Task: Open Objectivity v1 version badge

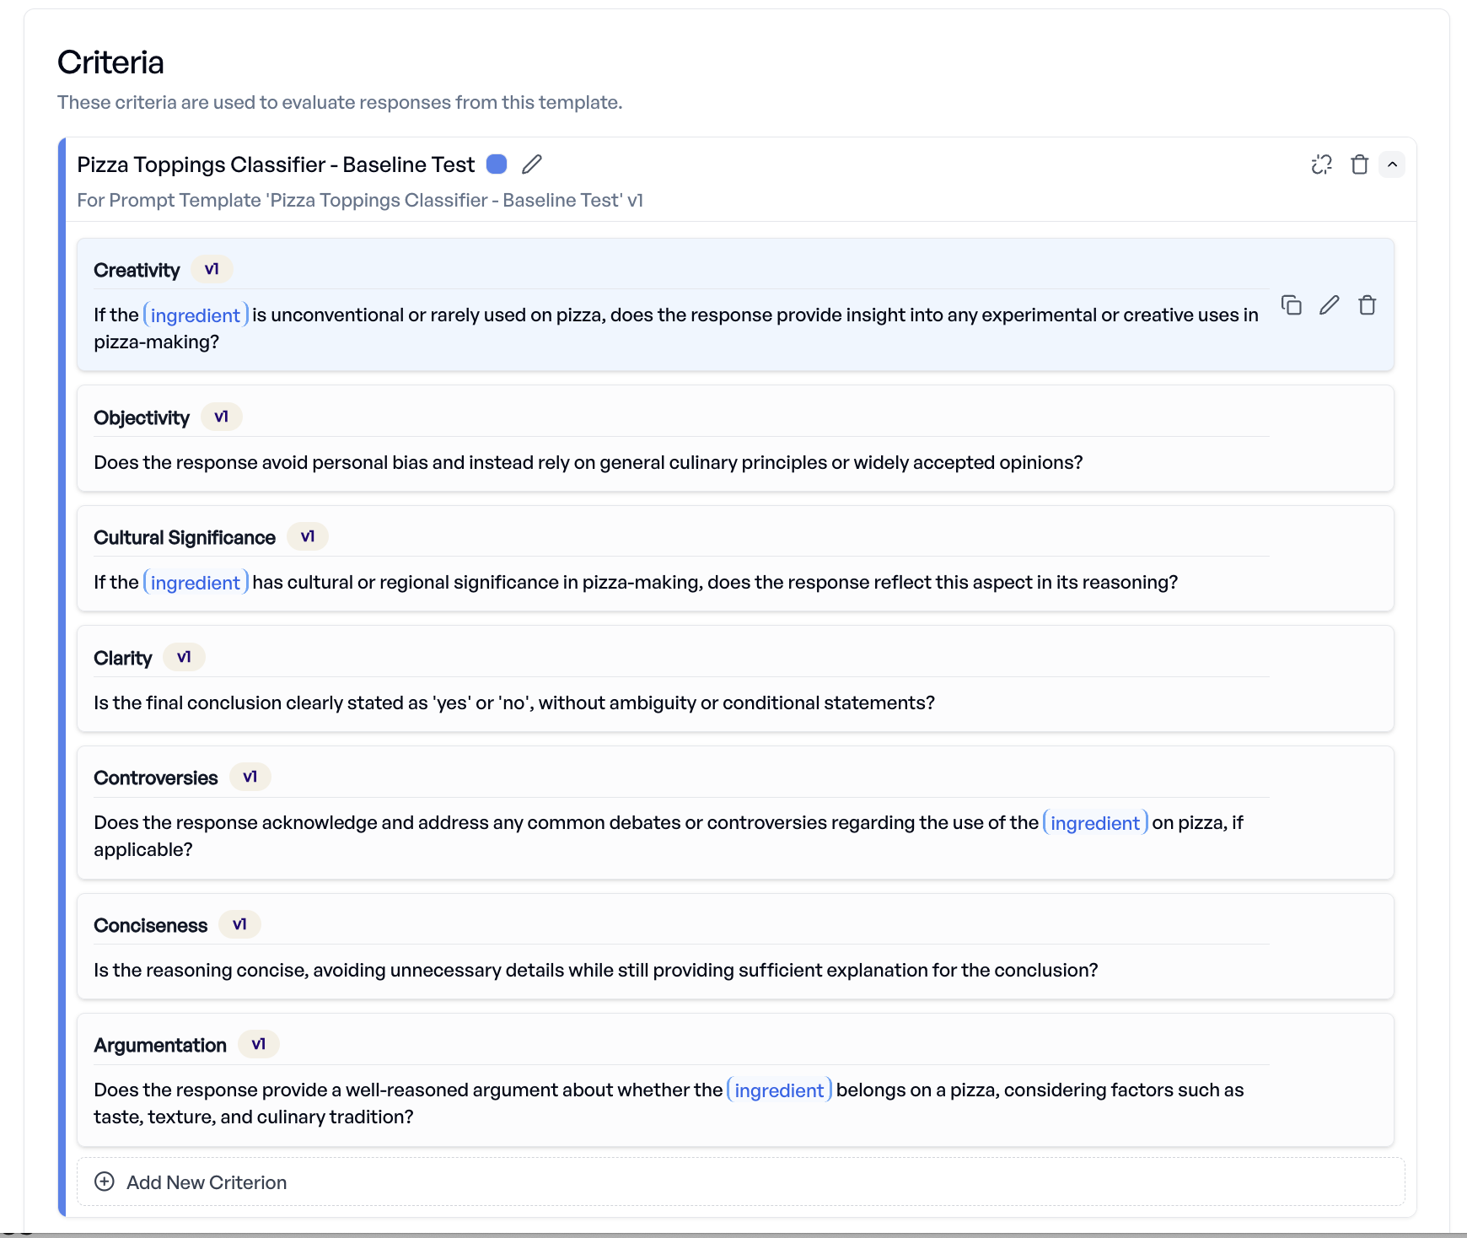Action: pyautogui.click(x=222, y=417)
